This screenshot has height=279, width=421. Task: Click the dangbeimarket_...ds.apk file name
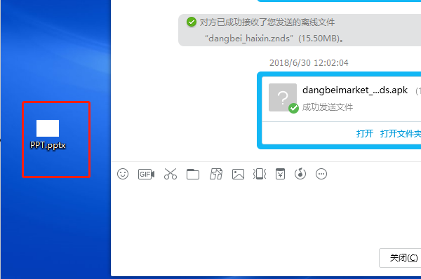point(355,90)
